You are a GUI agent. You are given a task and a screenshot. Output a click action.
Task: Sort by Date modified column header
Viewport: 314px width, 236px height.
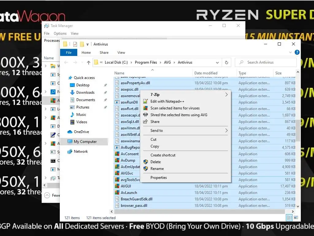click(215, 73)
